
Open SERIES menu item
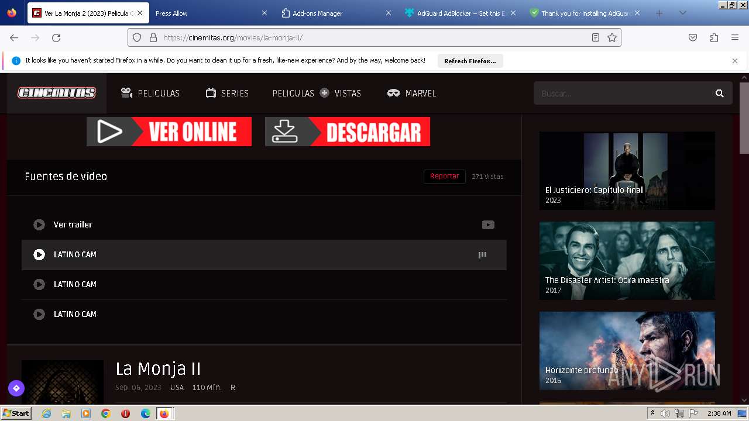tap(227, 93)
